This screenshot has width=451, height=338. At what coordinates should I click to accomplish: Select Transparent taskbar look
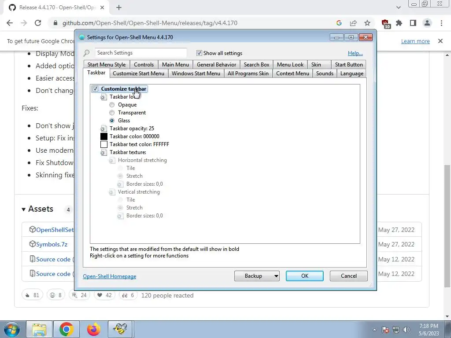click(112, 113)
